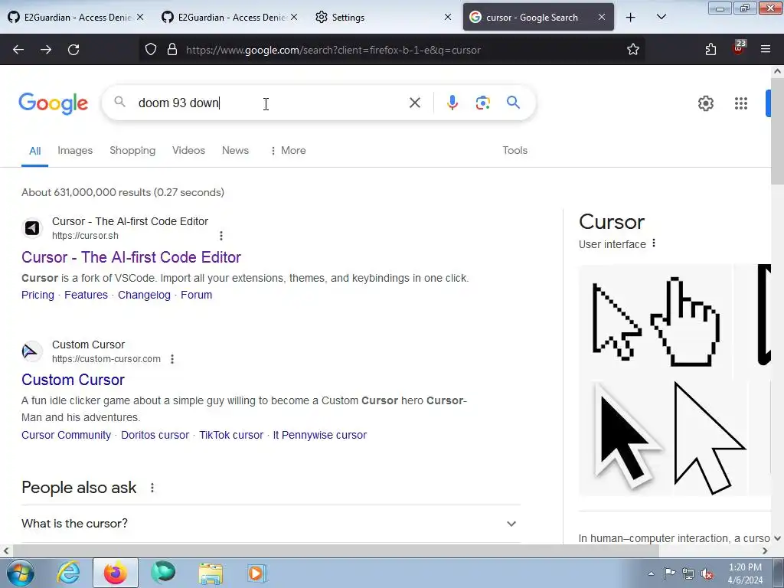This screenshot has width=784, height=588.
Task: Start voice search with microphone
Action: (x=452, y=103)
